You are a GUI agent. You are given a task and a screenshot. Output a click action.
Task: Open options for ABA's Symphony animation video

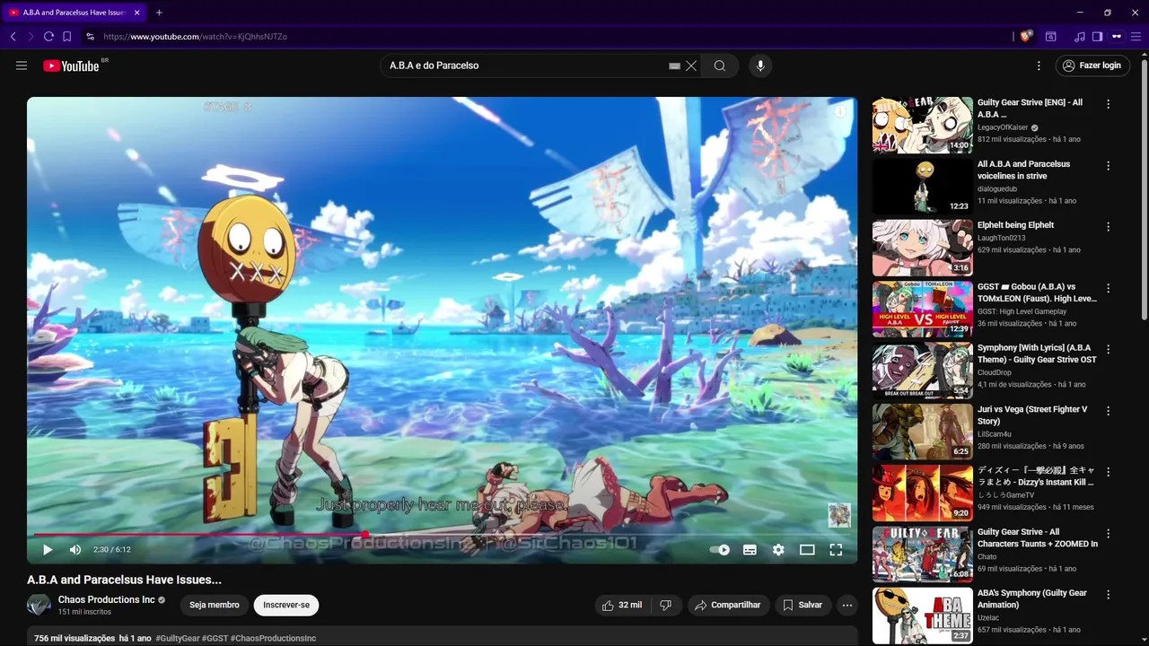pyautogui.click(x=1108, y=595)
